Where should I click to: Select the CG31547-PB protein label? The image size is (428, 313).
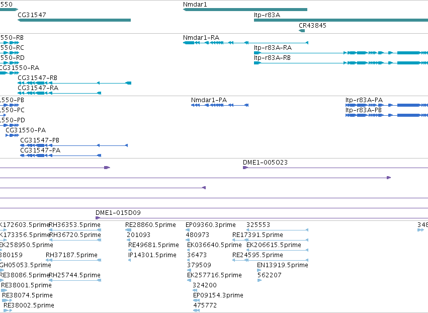(x=40, y=140)
